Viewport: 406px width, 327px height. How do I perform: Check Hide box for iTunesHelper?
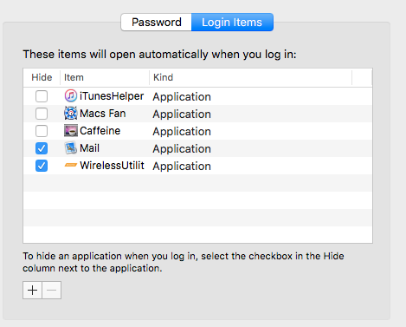coord(42,96)
